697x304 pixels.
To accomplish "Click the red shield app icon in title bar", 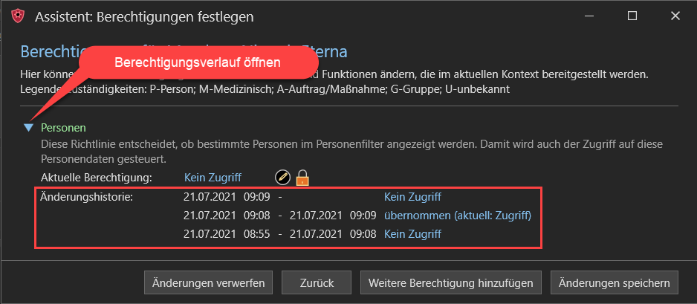I will tap(19, 16).
